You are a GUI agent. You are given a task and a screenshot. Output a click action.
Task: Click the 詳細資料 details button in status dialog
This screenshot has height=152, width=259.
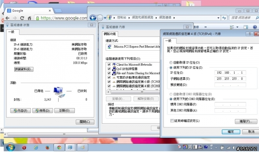click(24, 69)
